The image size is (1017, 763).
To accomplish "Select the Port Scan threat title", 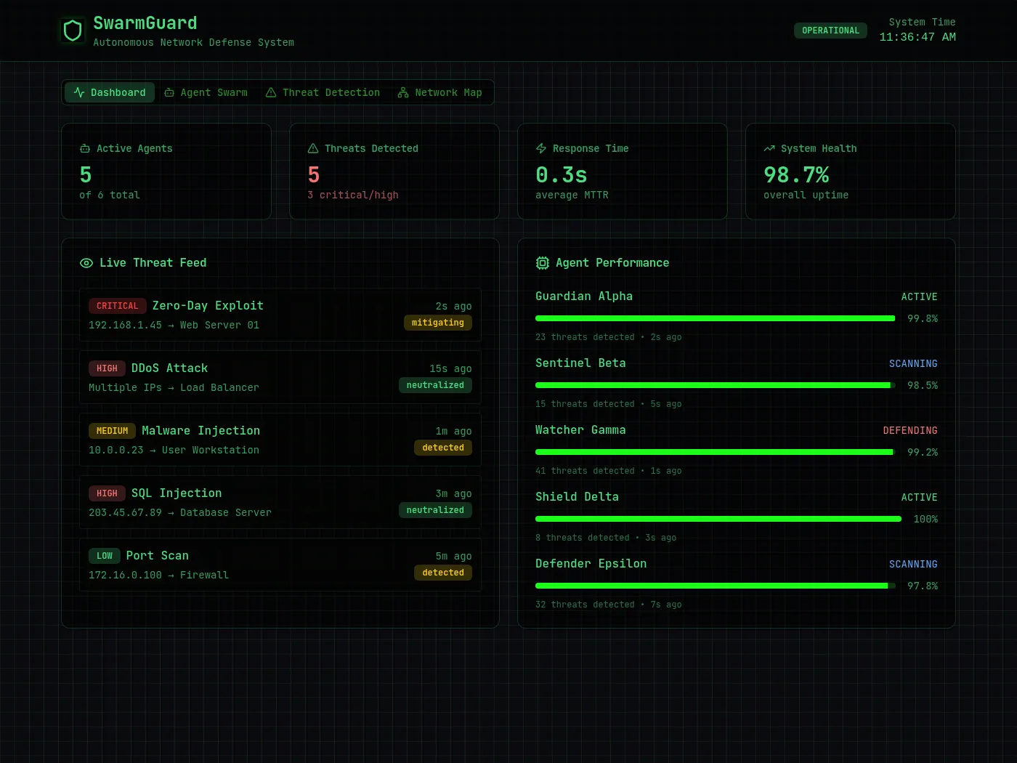I will point(157,556).
